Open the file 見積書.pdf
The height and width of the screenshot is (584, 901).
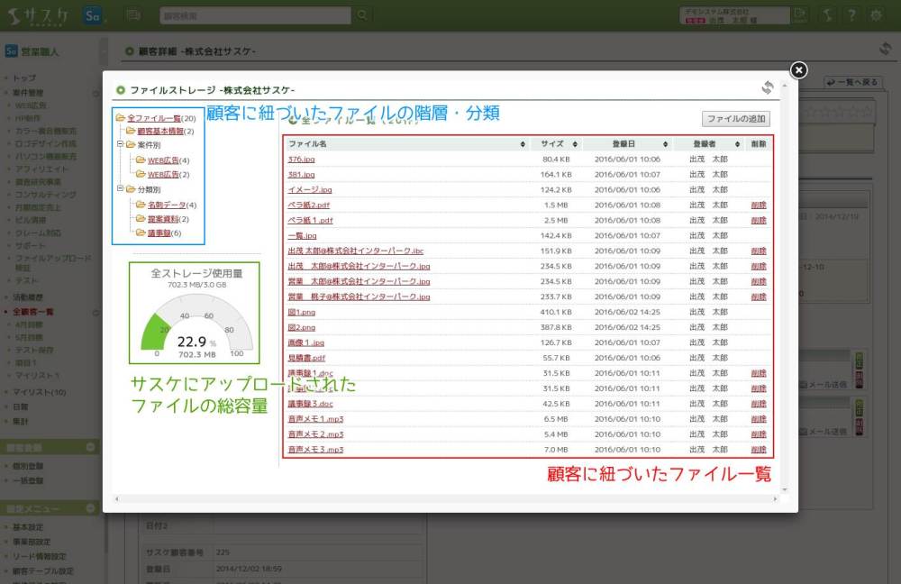(306, 358)
